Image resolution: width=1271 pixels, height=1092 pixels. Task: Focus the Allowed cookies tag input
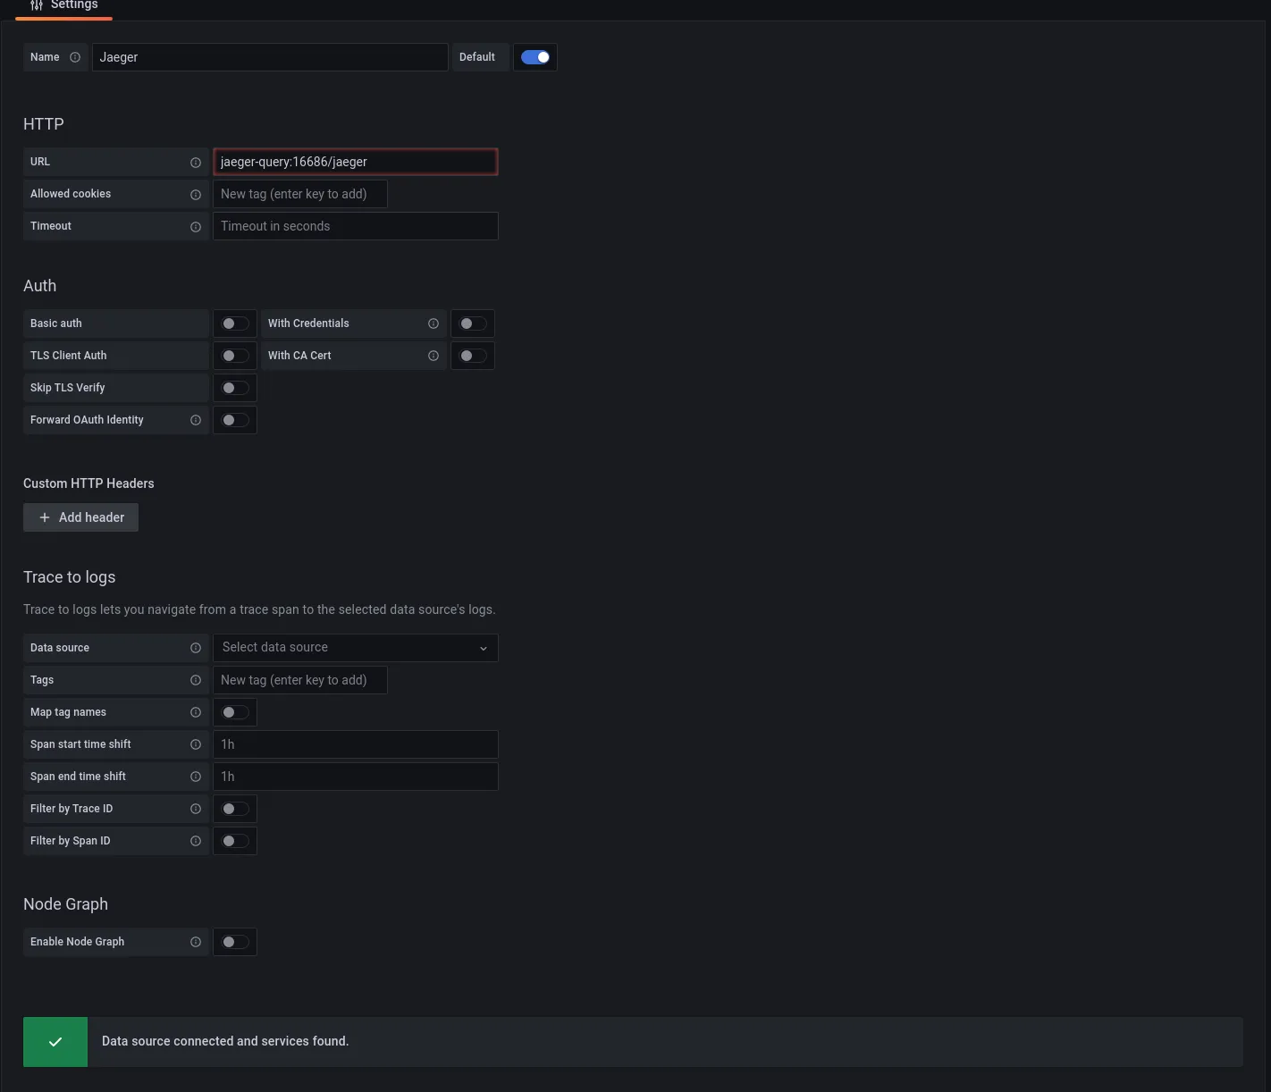tap(300, 194)
